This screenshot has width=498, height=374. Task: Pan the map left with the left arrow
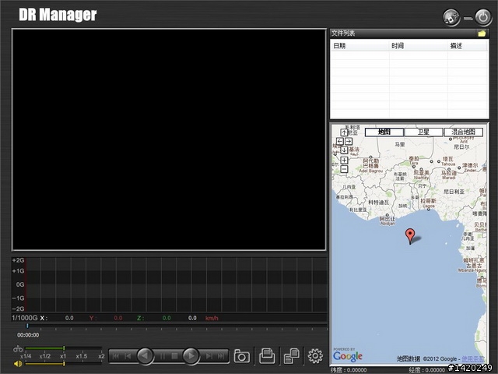pos(339,141)
